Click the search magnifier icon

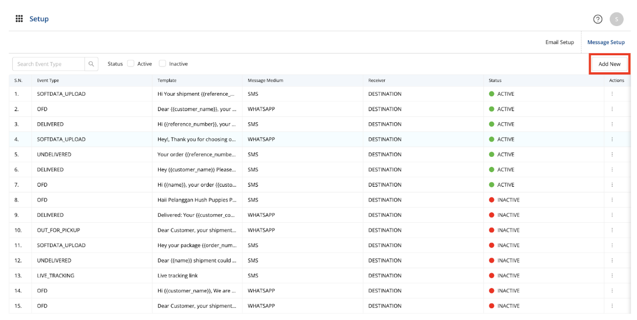pos(92,64)
